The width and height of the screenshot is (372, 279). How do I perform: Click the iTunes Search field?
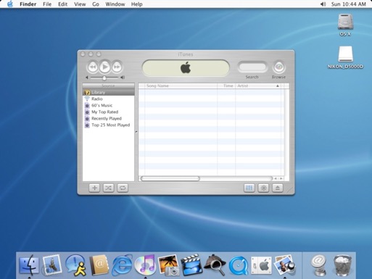pos(252,67)
